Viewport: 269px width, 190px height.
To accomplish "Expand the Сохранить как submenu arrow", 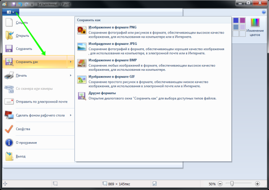I will click(x=71, y=62).
